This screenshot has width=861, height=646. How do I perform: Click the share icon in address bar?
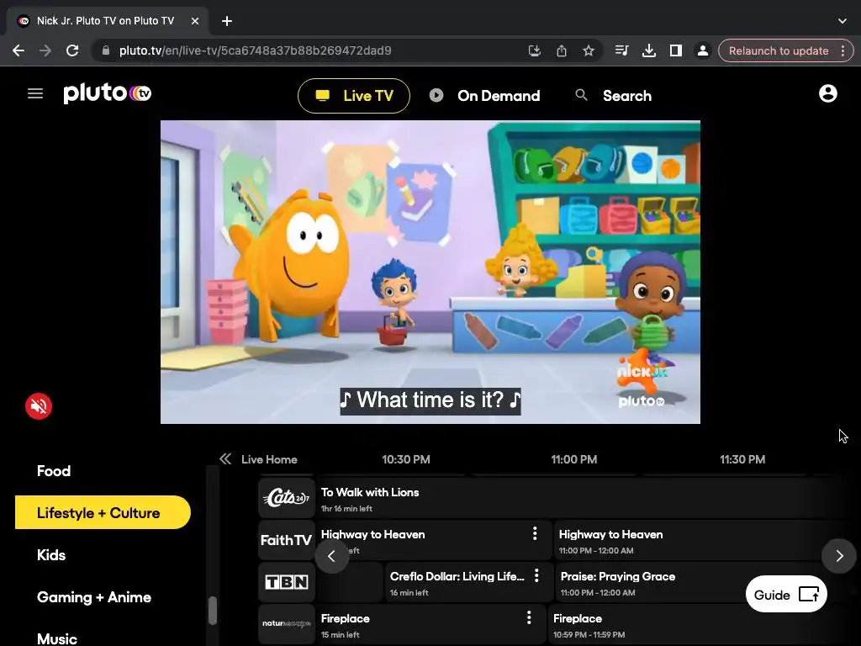tap(561, 50)
